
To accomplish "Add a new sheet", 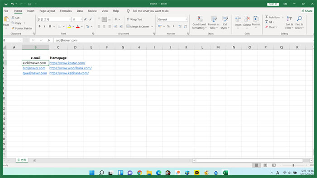I will pyautogui.click(x=35, y=160).
